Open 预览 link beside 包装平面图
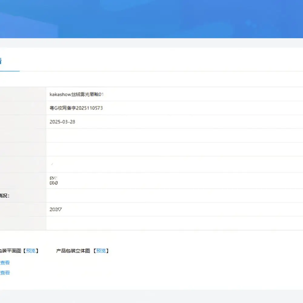 click(31, 251)
